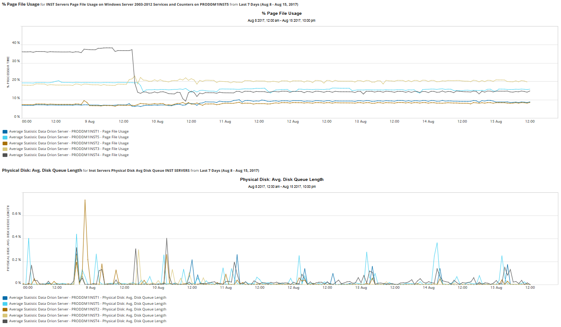Select the PRODDM1INST3 - Page File Usage legend label
The image size is (561, 327).
(x=69, y=149)
